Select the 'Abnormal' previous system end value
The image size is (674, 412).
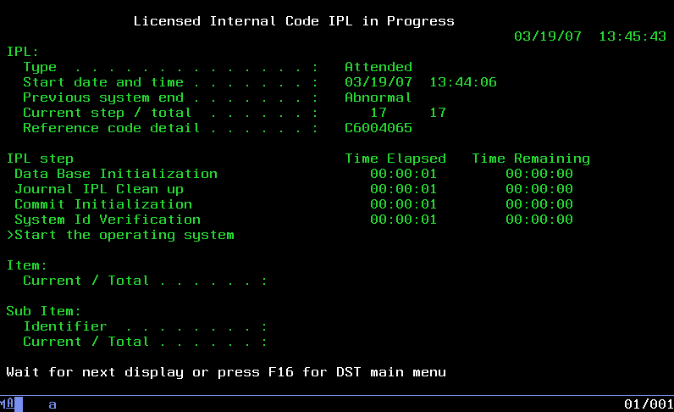[378, 97]
